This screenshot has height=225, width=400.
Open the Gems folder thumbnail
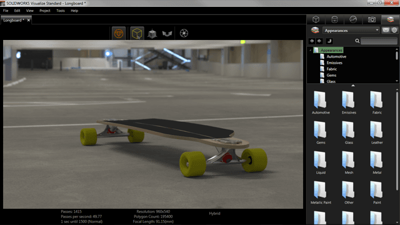pyautogui.click(x=321, y=132)
